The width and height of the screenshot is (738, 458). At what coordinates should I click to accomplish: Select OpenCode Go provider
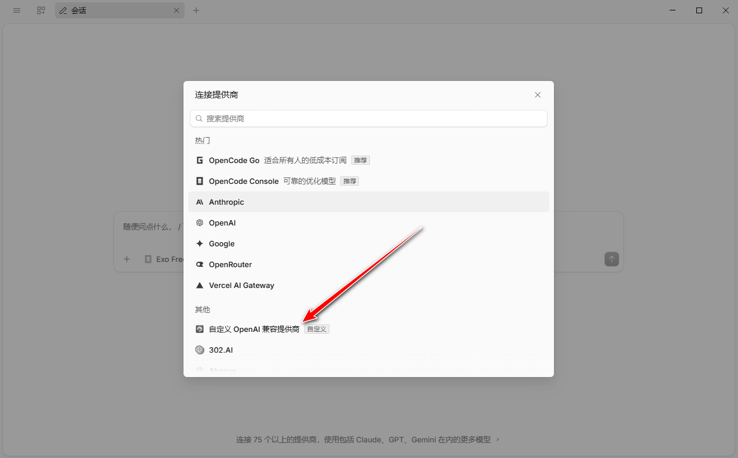369,160
